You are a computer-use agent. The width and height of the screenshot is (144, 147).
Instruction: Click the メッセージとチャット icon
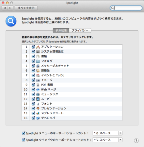tap(38, 66)
